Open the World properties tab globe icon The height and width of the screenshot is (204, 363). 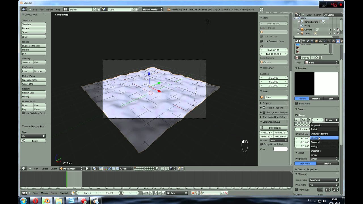tap(312, 41)
